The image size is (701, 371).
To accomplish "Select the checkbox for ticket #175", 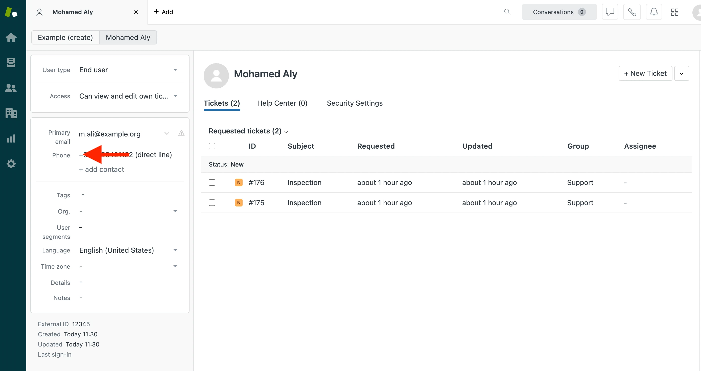I will [212, 203].
